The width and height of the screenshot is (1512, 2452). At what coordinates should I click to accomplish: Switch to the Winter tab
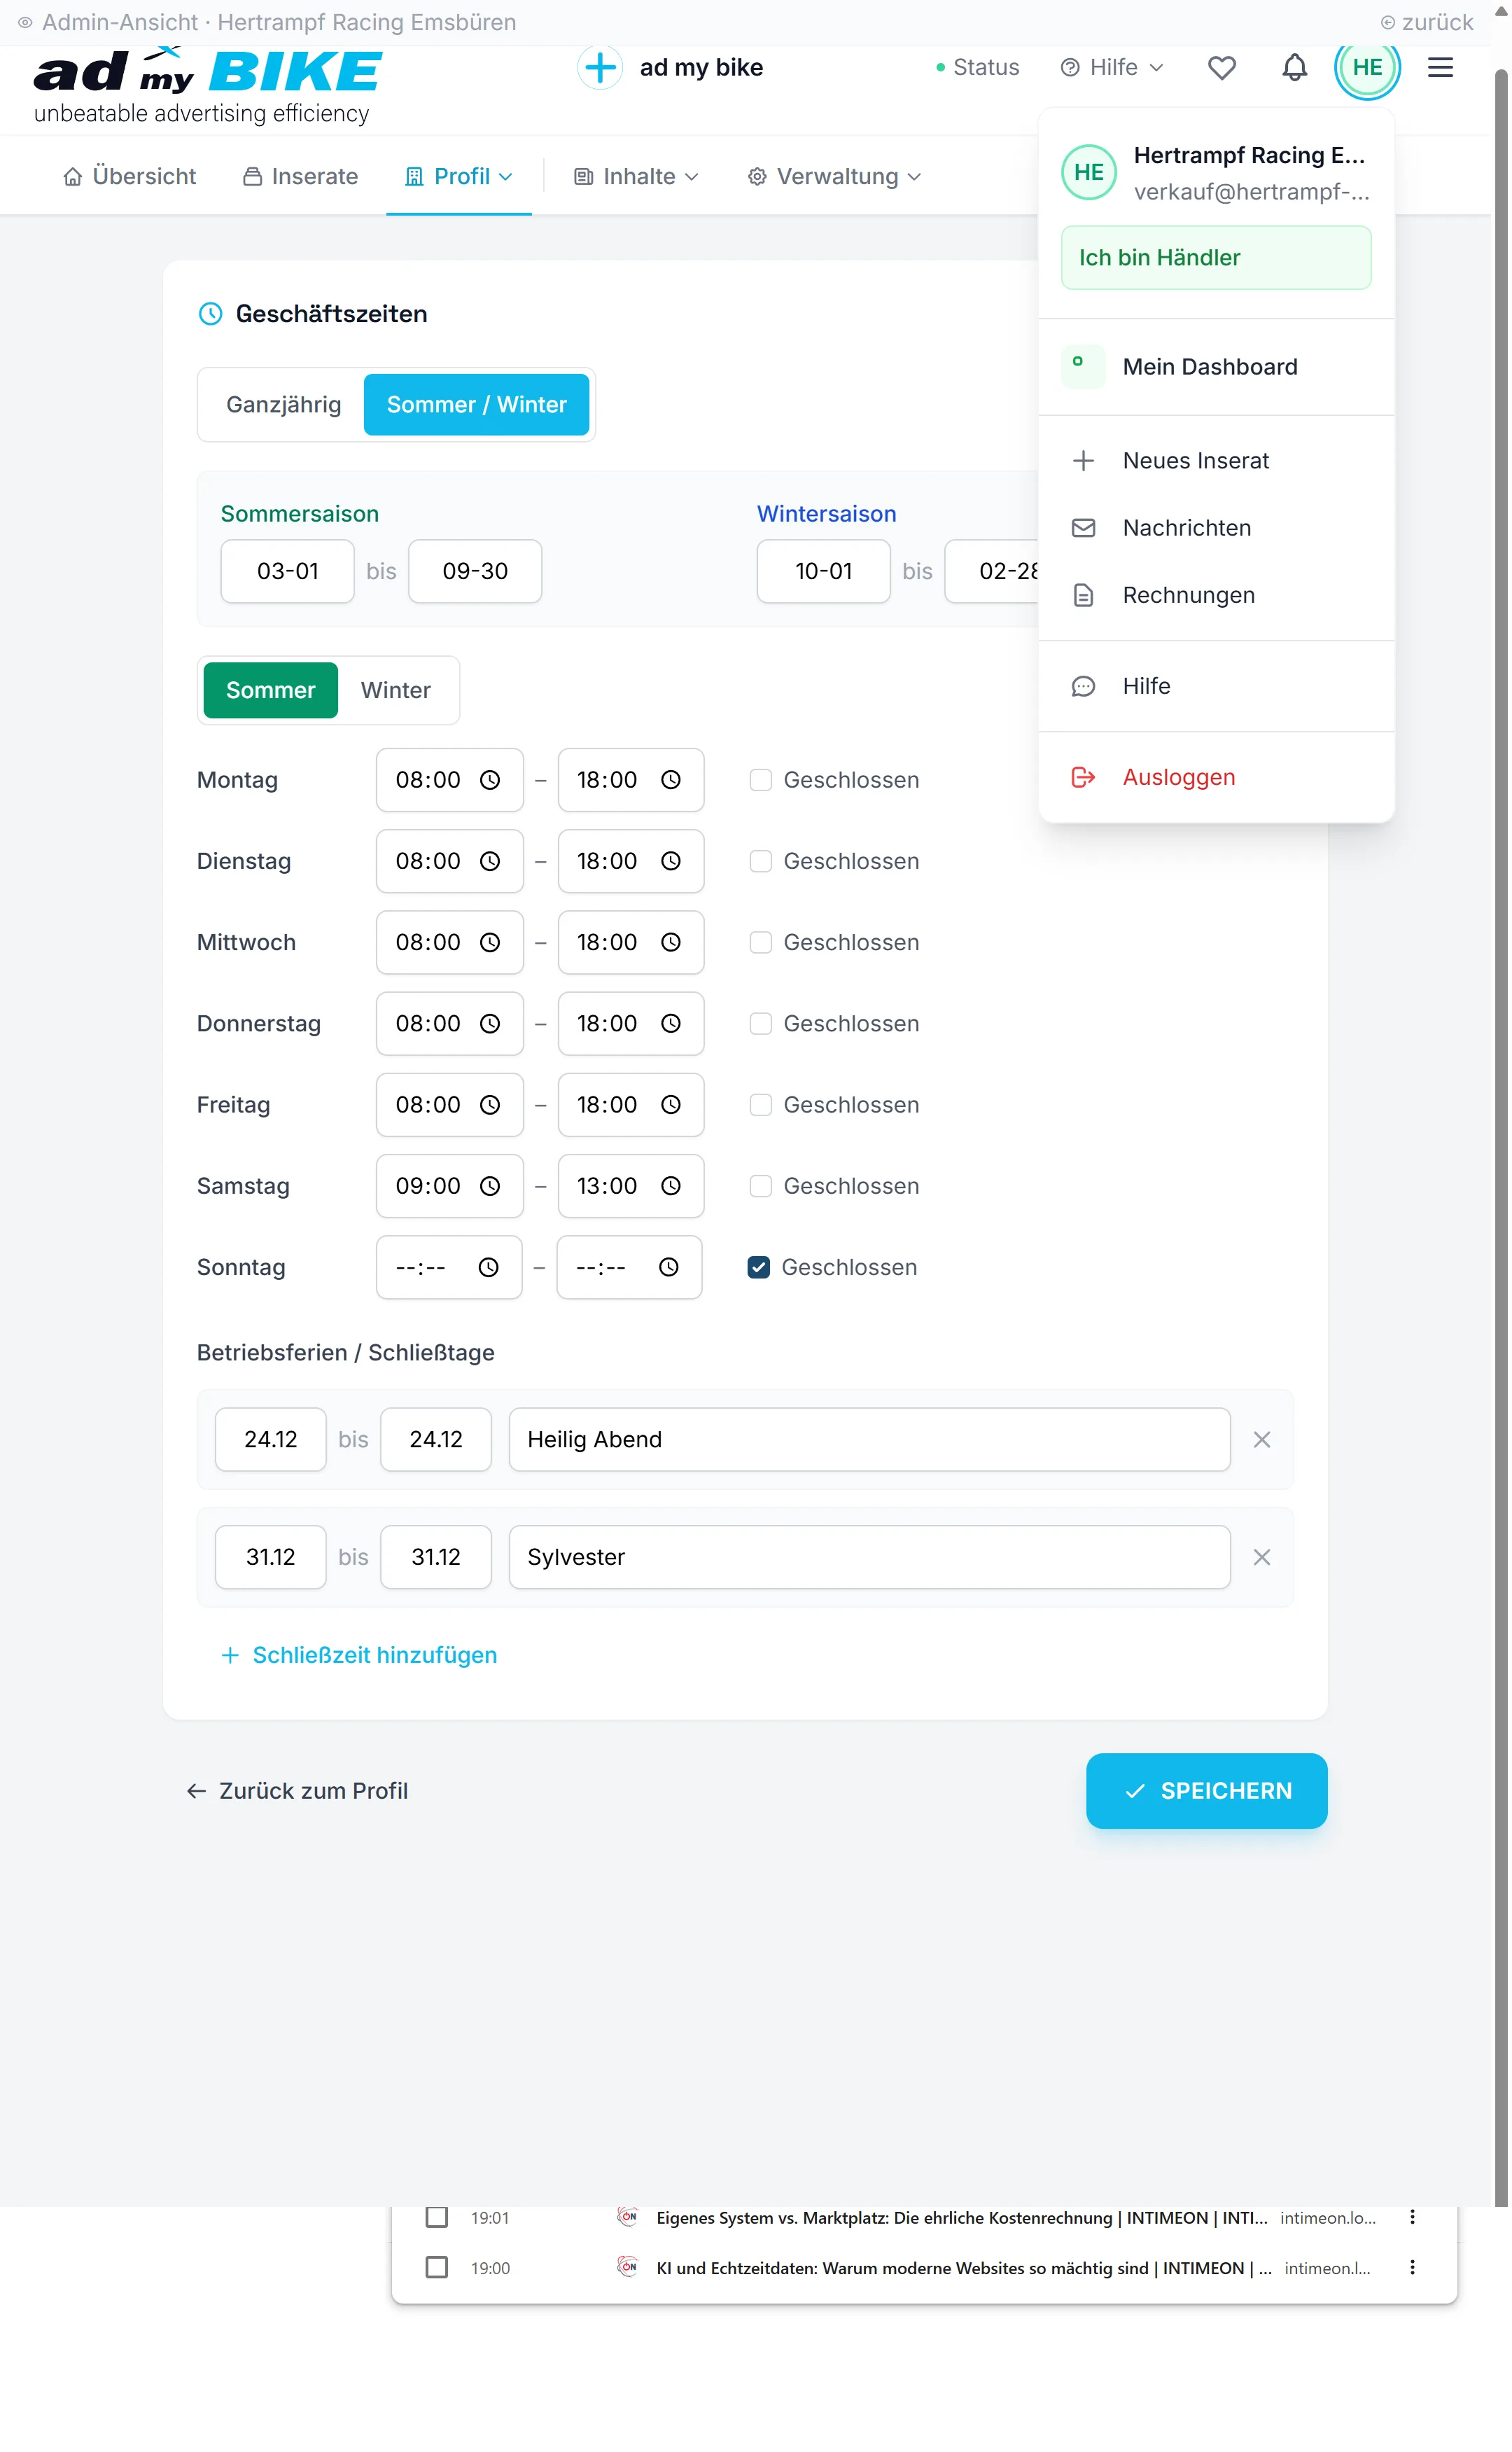click(x=395, y=690)
